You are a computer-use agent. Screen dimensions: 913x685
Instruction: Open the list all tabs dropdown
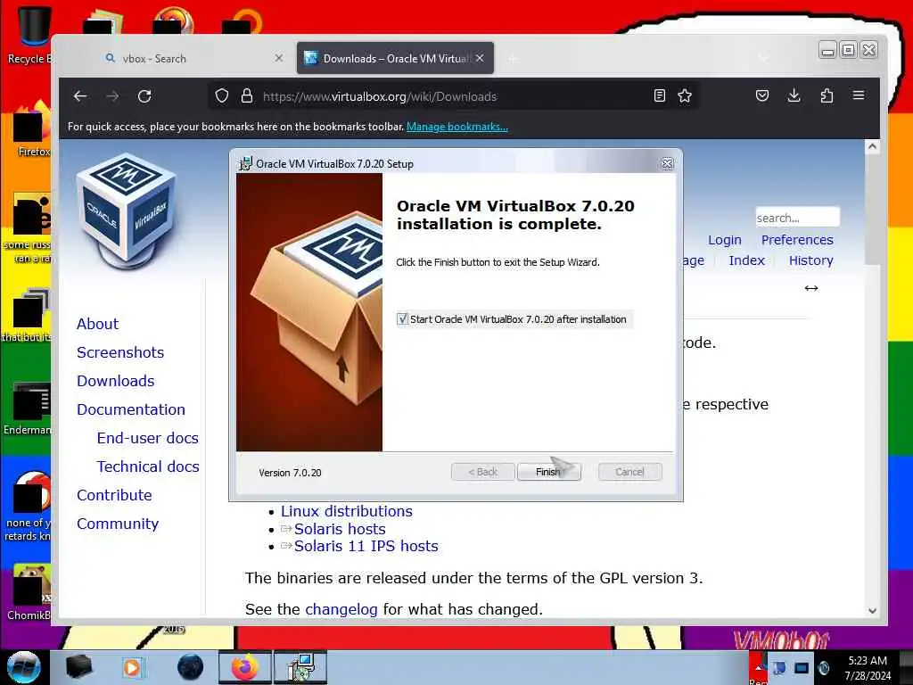[763, 58]
